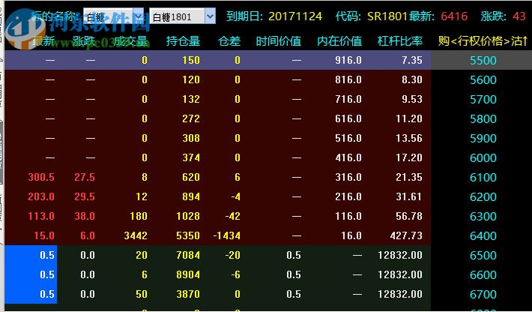Click leverage ratio 7.35
The image size is (532, 312).
click(412, 61)
